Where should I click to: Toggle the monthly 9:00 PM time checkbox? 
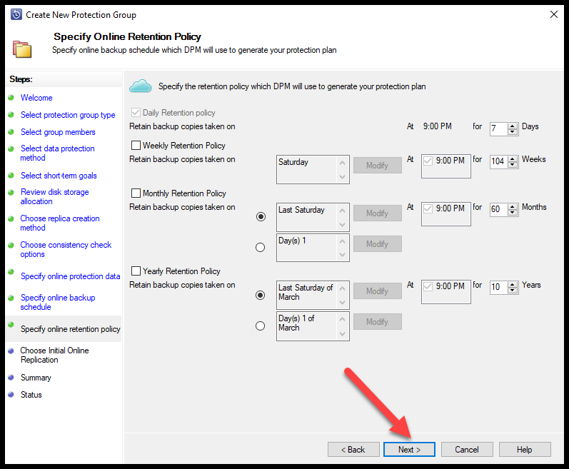(428, 208)
